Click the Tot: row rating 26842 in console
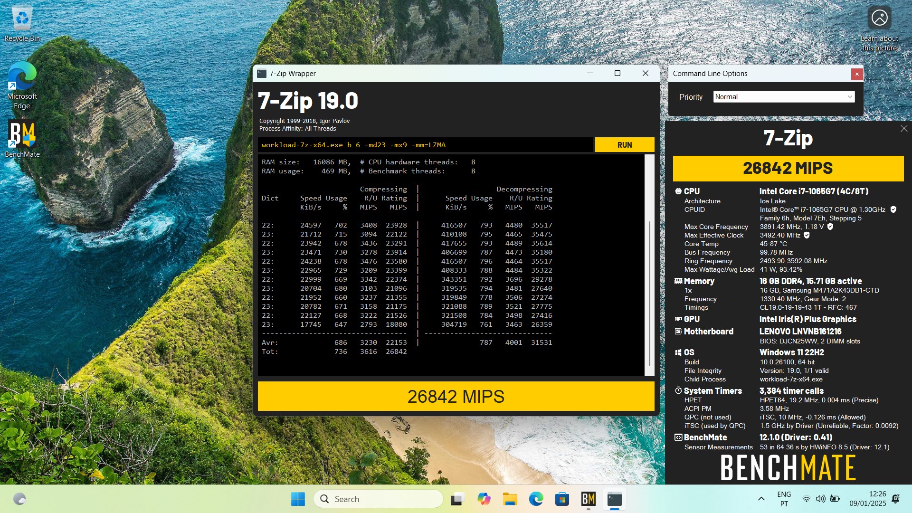The image size is (912, 513). click(x=396, y=351)
